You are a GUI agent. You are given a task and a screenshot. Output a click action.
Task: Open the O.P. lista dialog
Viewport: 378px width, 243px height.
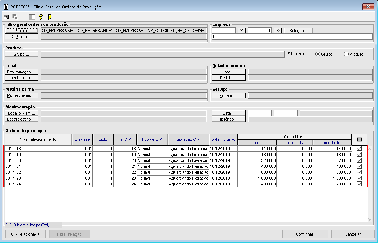(x=21, y=37)
